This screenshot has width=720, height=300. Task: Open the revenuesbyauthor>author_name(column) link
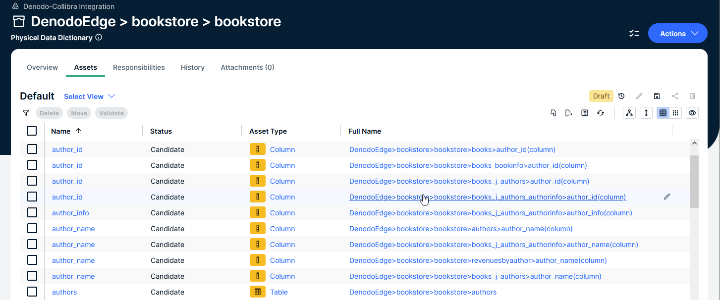(x=478, y=260)
